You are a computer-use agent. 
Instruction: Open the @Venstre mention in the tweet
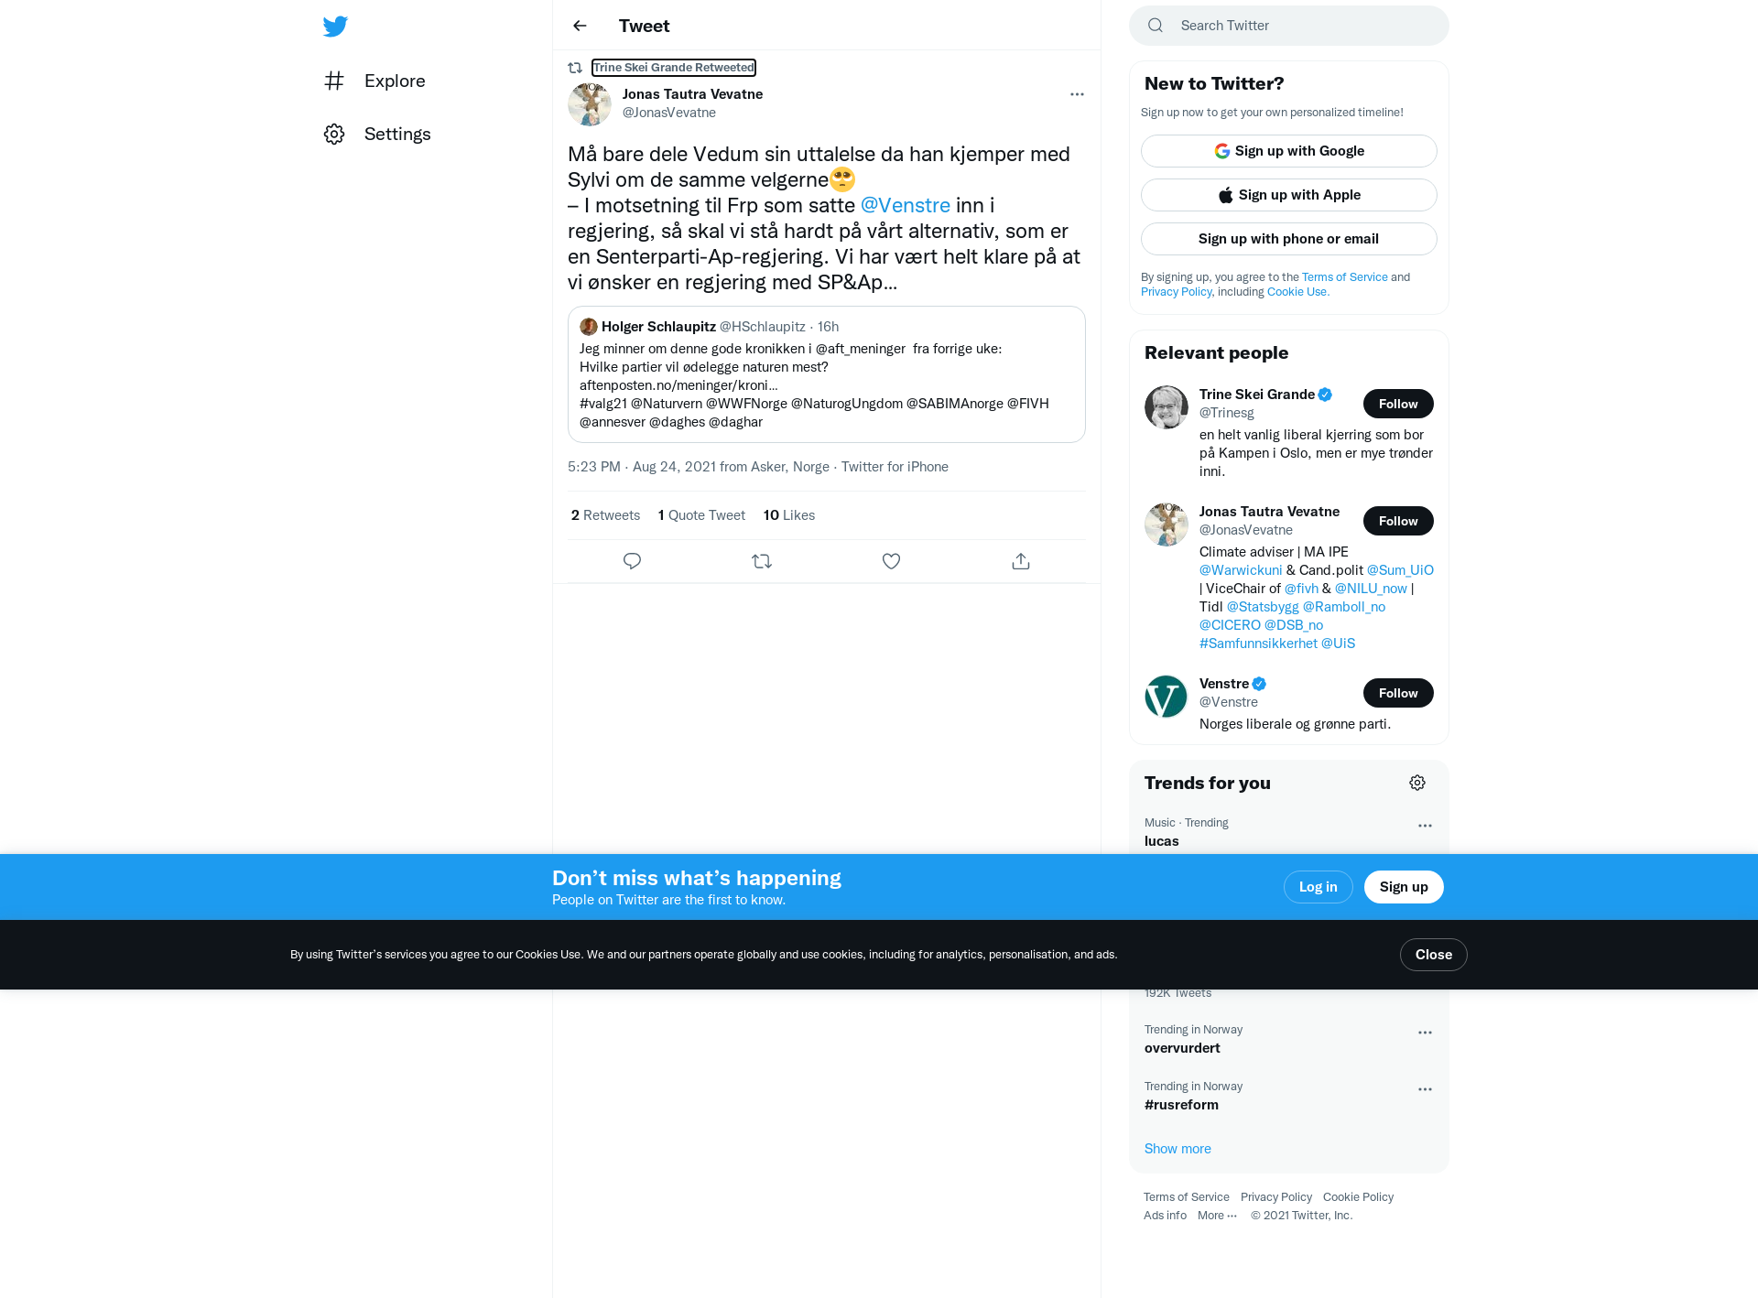(x=905, y=205)
